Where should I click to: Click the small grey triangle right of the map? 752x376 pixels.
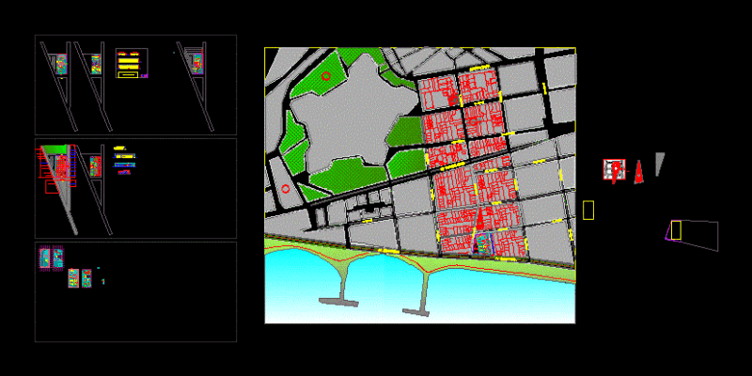(x=660, y=164)
